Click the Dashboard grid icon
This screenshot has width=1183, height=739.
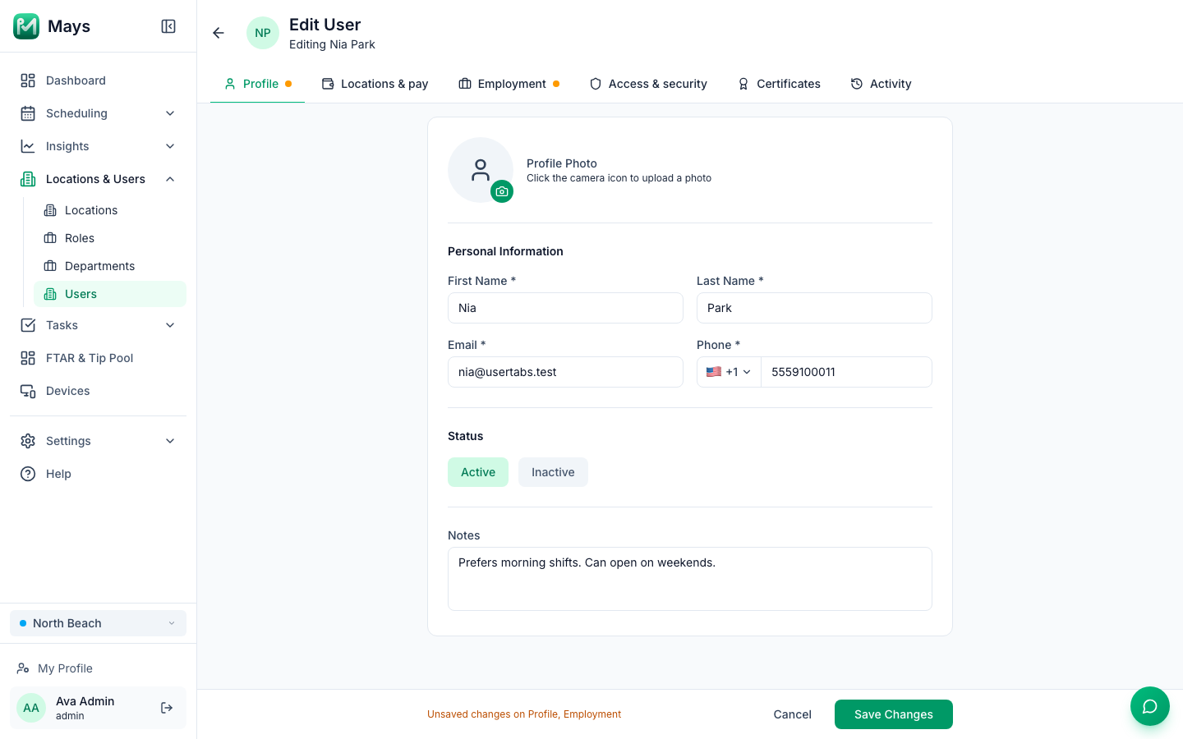pyautogui.click(x=28, y=80)
